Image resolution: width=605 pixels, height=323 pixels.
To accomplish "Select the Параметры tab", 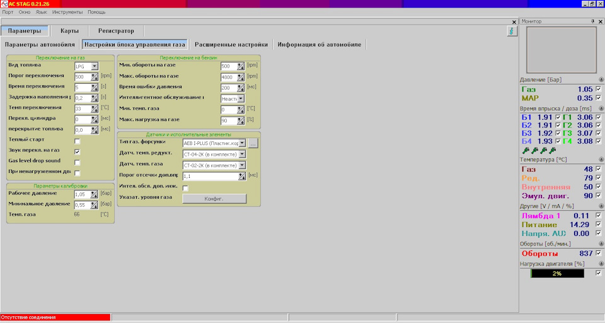I will (25, 31).
